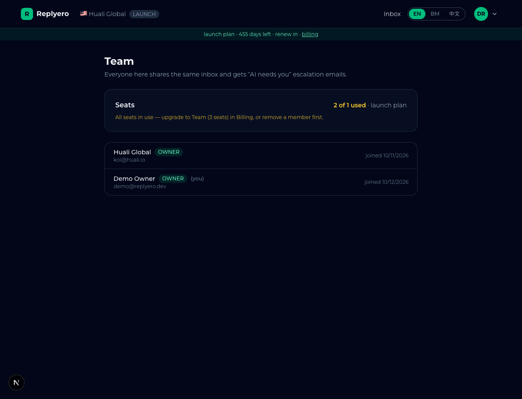Select the Huali Global workspace name in header
Image resolution: width=522 pixels, height=399 pixels.
click(x=107, y=14)
